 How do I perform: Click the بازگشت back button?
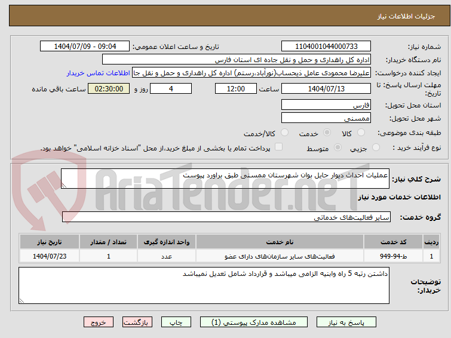137,322
